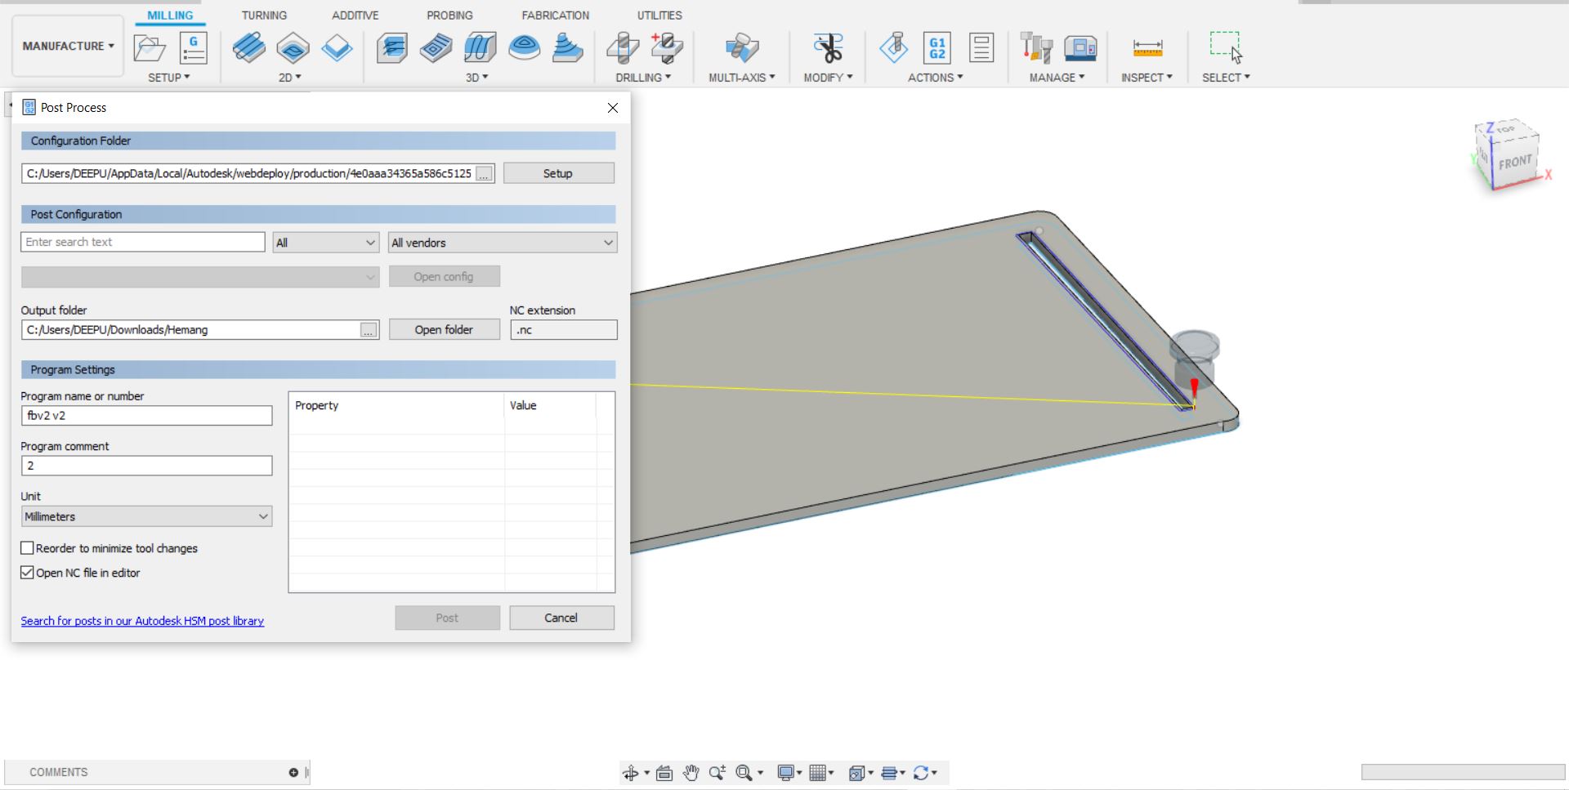Click the Program name or number field
Viewport: 1569px width, 790px height.
[x=146, y=415]
